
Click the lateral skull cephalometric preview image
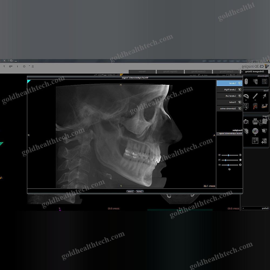[x=119, y=136]
